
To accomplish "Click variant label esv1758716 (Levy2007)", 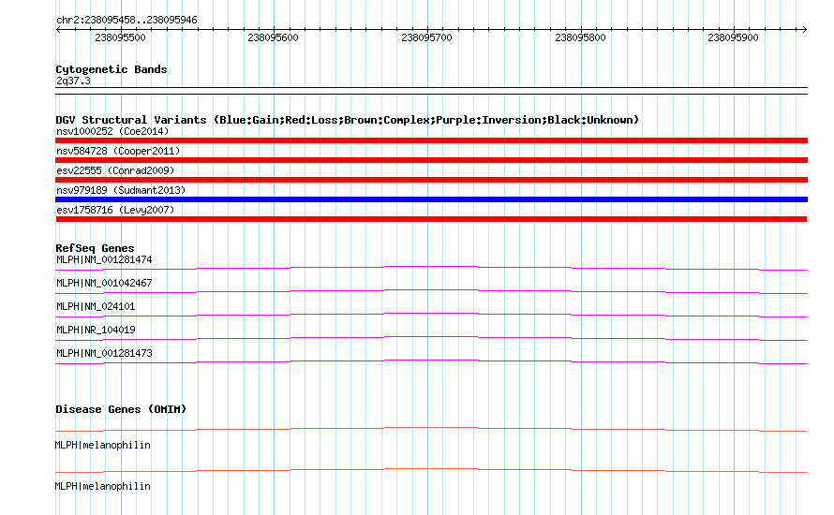I will pos(115,210).
